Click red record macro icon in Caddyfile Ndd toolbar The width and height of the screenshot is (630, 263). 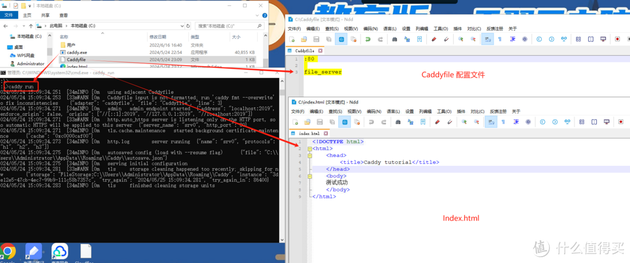coord(618,40)
